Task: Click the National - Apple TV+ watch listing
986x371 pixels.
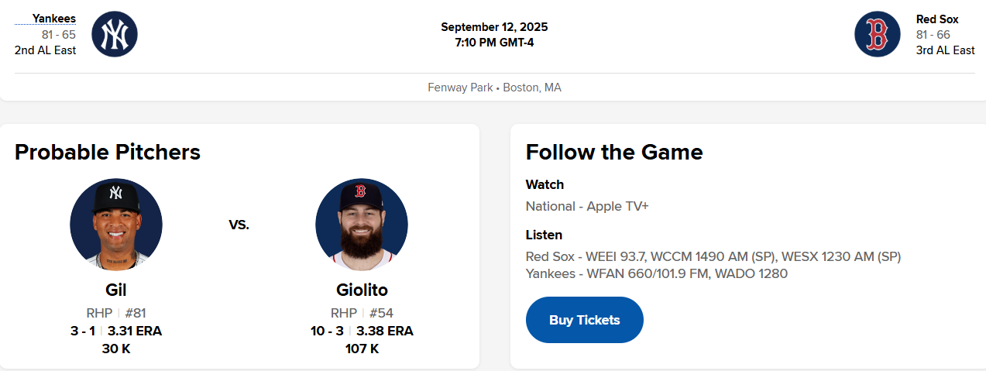Action: (587, 207)
